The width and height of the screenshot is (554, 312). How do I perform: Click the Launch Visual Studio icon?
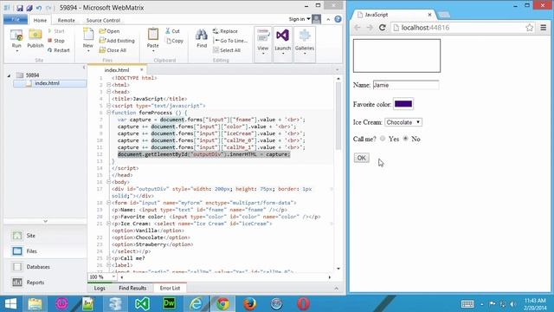point(283,36)
